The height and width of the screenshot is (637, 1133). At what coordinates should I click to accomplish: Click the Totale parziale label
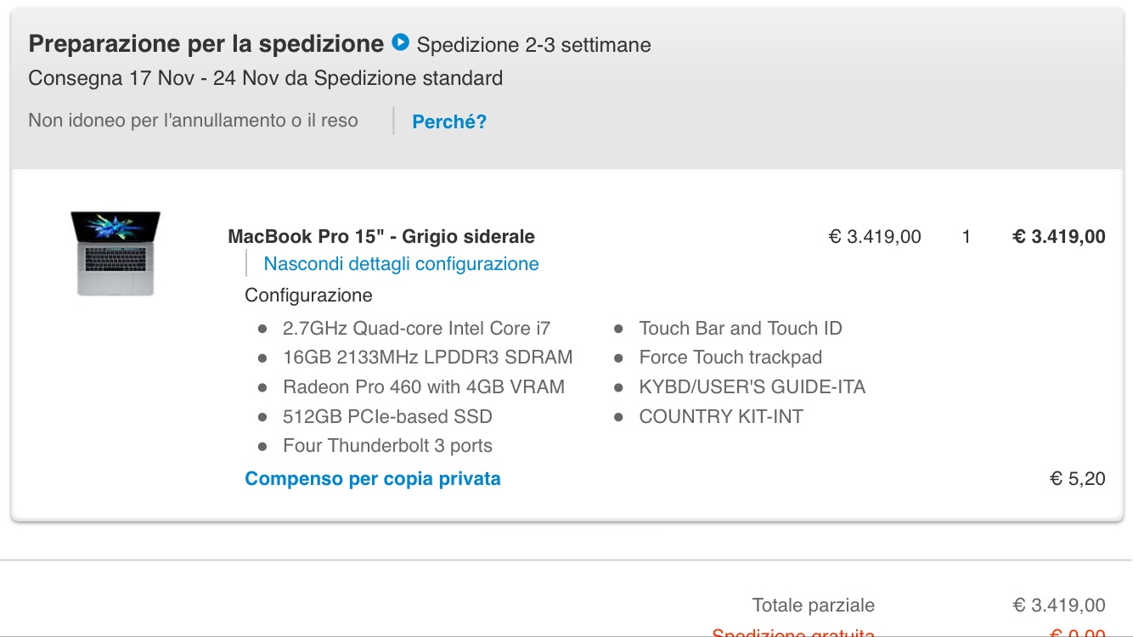[x=813, y=606]
